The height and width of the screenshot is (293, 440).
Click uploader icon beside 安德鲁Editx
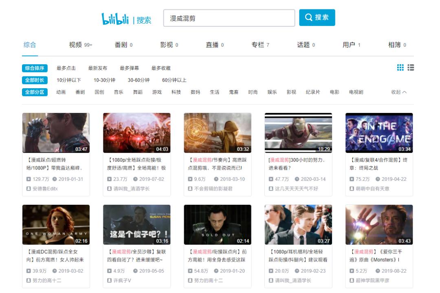coord(29,189)
